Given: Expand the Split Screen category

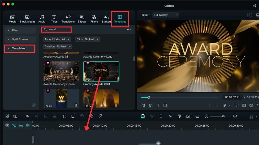Looking at the screenshot, I should point(20,39).
